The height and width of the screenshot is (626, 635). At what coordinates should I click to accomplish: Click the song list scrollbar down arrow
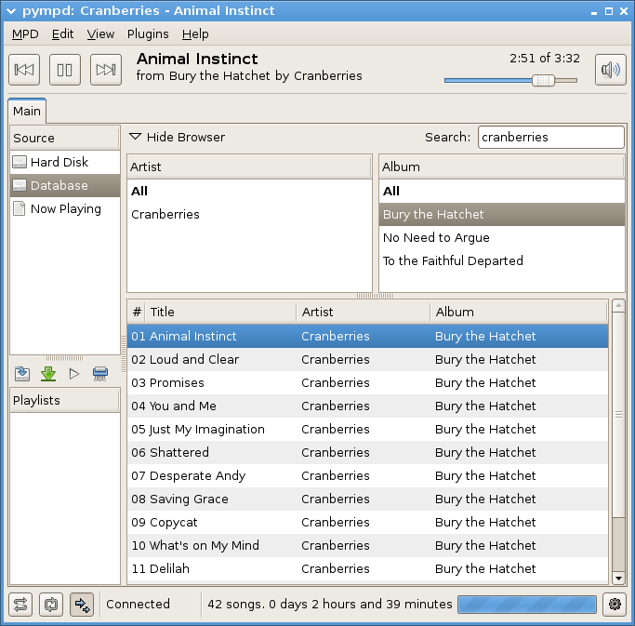pyautogui.click(x=618, y=579)
